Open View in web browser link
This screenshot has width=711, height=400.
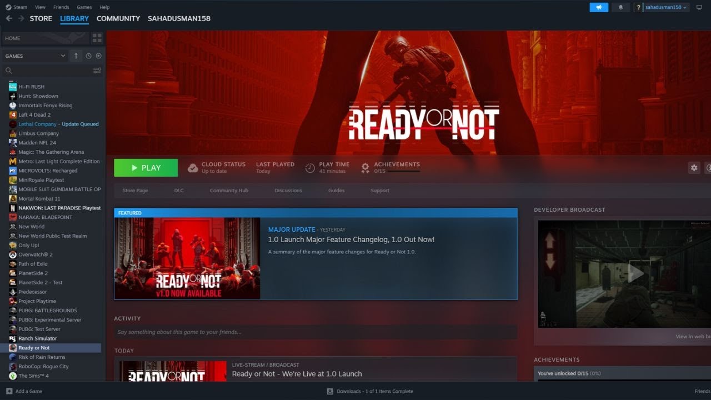(x=693, y=337)
